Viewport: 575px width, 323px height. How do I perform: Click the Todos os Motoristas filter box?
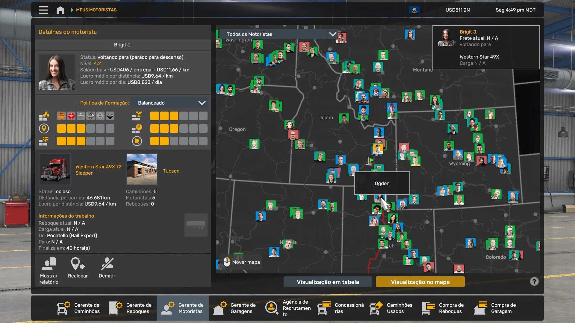(x=273, y=34)
